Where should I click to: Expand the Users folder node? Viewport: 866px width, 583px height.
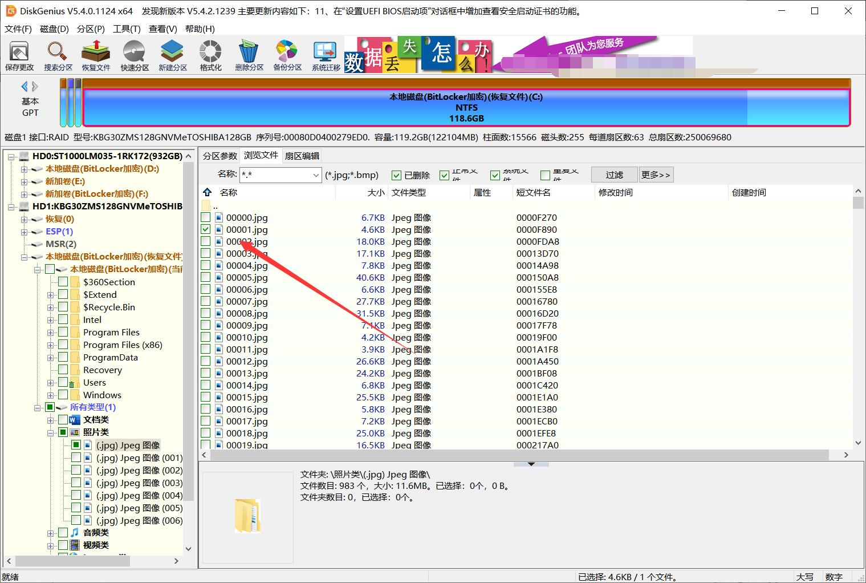tap(50, 382)
